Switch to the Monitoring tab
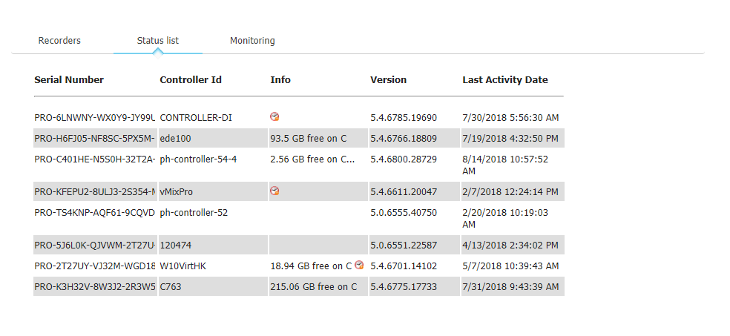730x336 pixels. click(x=252, y=41)
